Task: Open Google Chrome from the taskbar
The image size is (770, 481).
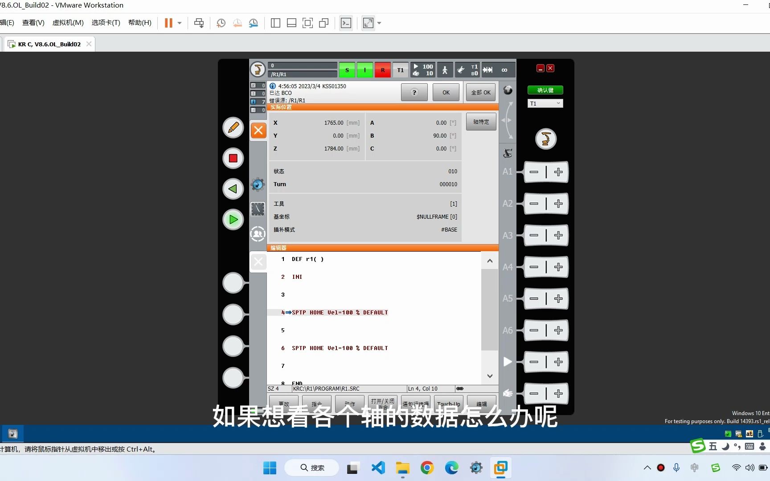Action: coord(427,468)
